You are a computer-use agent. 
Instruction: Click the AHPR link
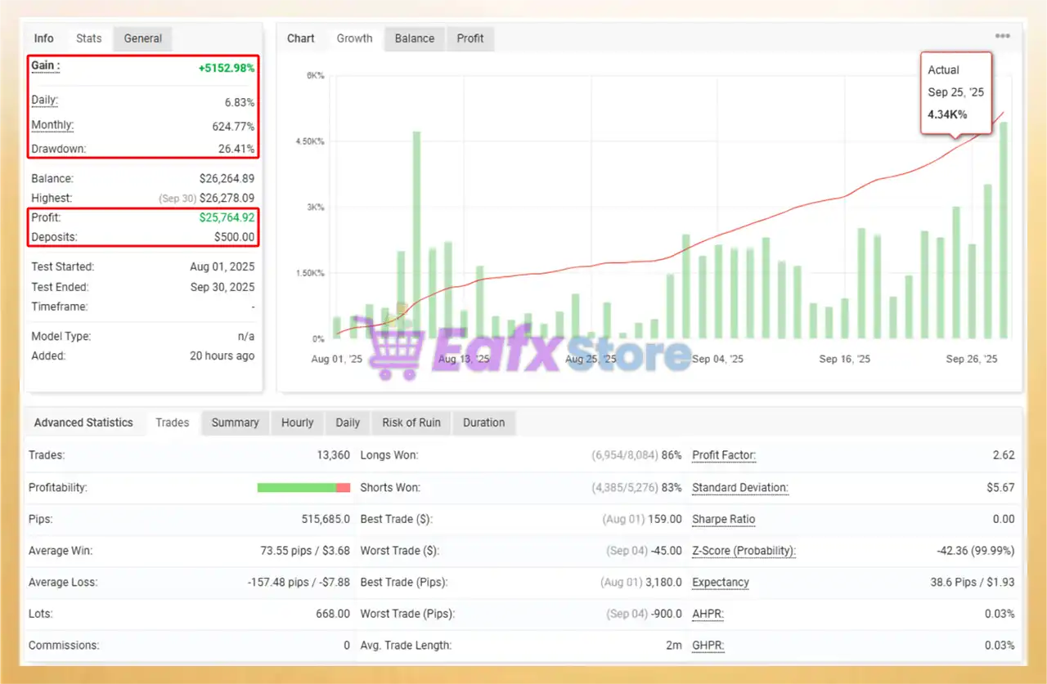point(708,614)
